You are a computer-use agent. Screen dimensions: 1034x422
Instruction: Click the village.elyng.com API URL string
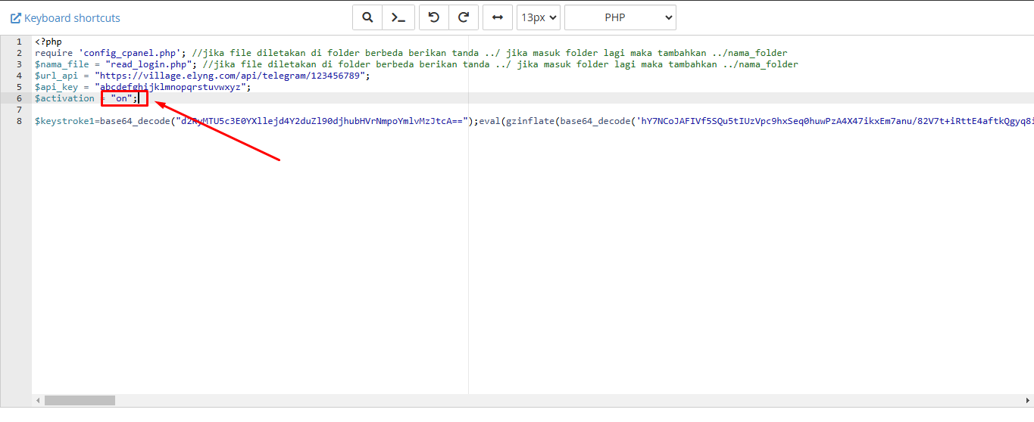click(x=231, y=76)
